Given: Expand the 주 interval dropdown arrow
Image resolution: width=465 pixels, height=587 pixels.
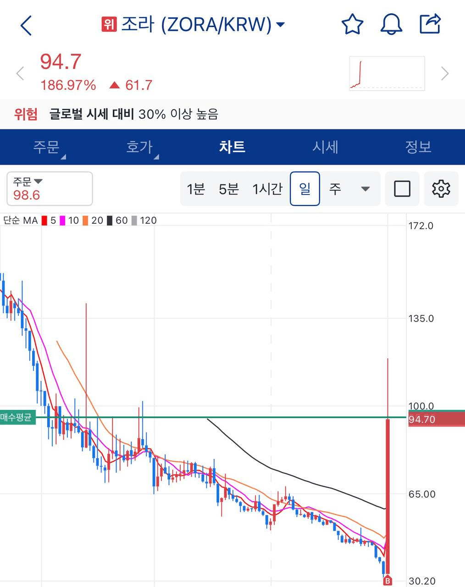Looking at the screenshot, I should pyautogui.click(x=365, y=188).
